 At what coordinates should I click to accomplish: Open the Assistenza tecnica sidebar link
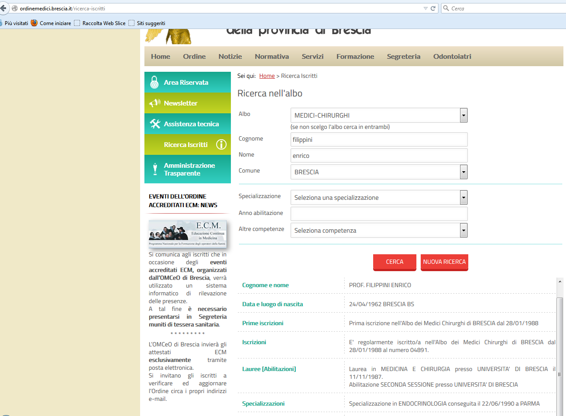(188, 124)
